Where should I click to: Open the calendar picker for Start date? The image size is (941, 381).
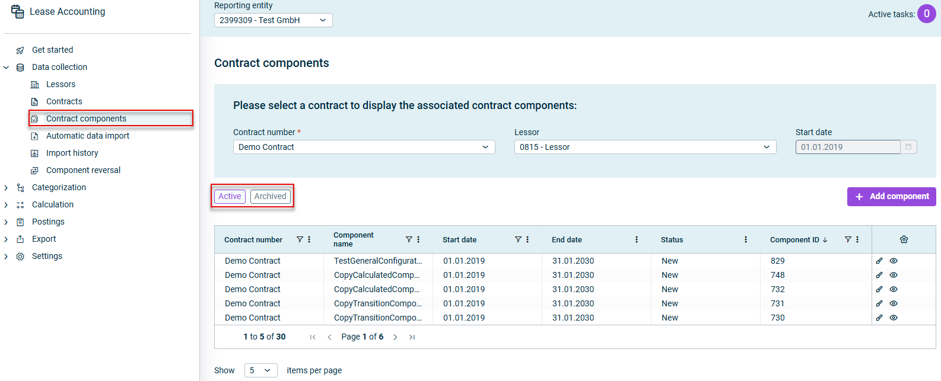point(908,147)
